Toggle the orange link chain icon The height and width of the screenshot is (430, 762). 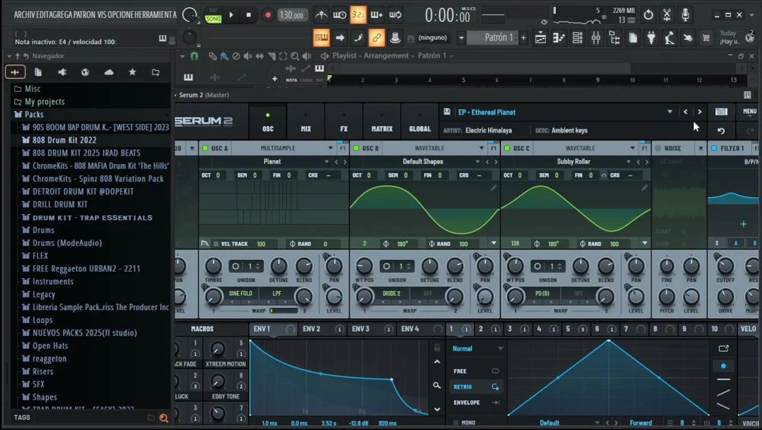377,38
